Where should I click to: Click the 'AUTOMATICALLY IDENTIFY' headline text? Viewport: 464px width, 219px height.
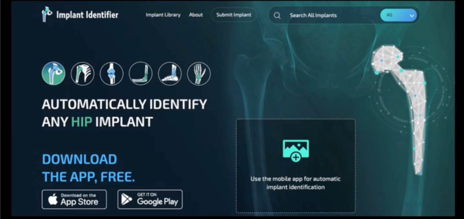click(124, 104)
